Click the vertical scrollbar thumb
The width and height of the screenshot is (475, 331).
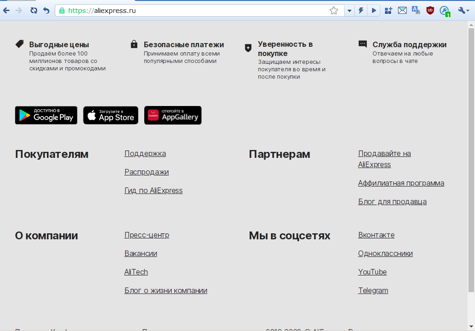(471, 160)
